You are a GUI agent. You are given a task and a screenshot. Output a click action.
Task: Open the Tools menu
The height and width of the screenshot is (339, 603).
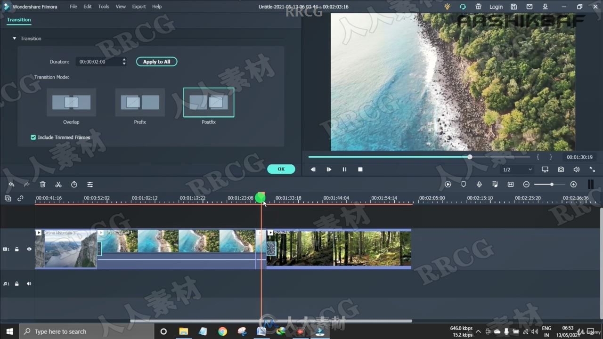click(x=104, y=7)
